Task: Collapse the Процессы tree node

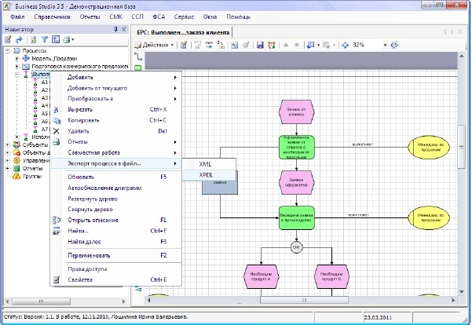Action: coord(8,51)
